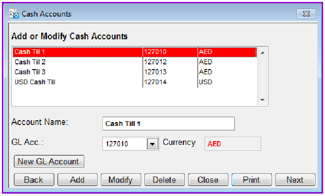This screenshot has height=196, width=325.
Task: Click AED currency in Cash Till 2 row
Action: pyautogui.click(x=206, y=62)
